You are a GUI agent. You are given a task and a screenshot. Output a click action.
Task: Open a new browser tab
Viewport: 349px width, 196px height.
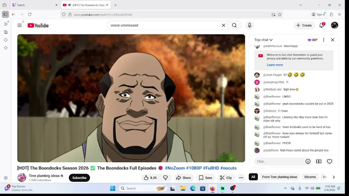(116, 5)
